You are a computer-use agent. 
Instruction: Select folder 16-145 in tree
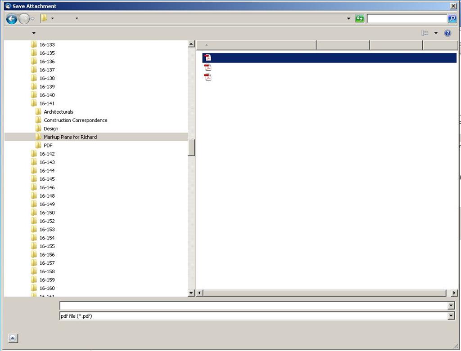pos(47,179)
